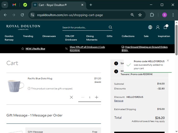
Task: Bookmark this page with the star
Action: click(x=140, y=15)
